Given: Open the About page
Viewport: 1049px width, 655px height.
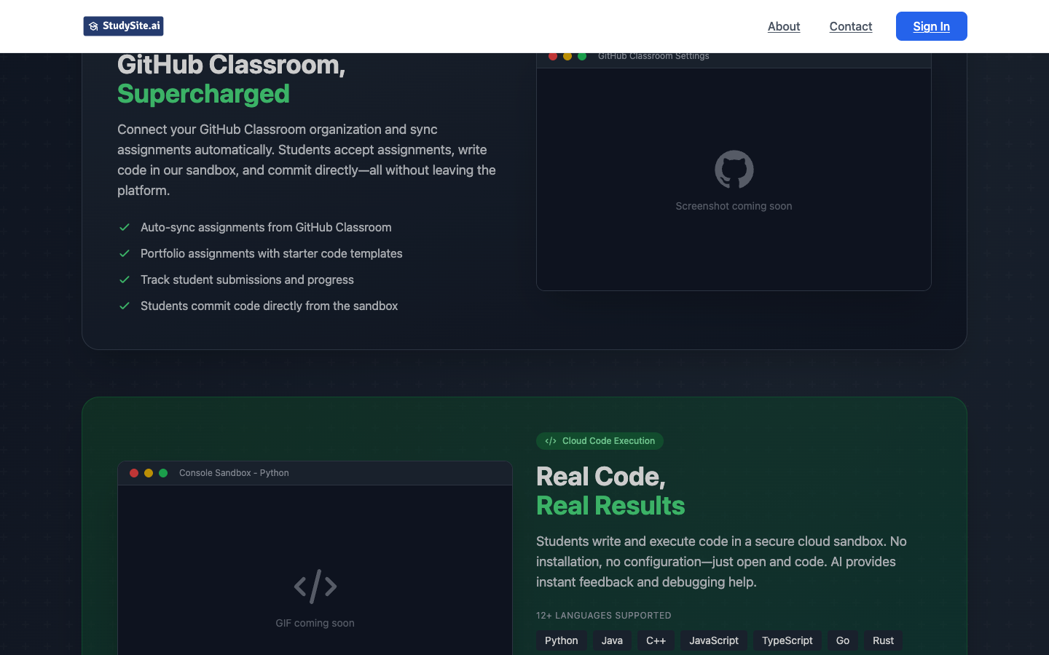Looking at the screenshot, I should coord(784,26).
